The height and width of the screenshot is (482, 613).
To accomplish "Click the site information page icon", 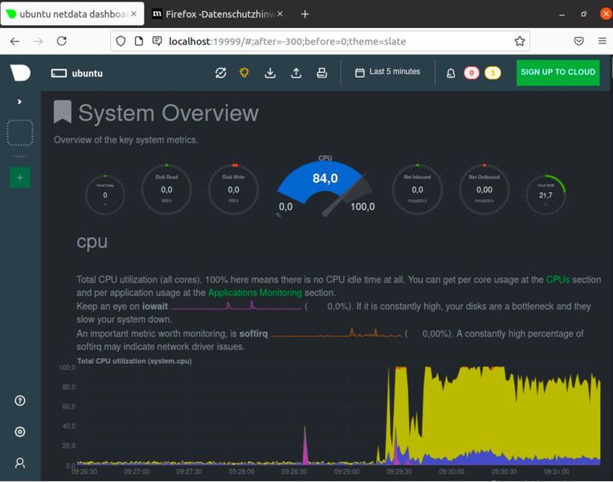I will click(x=139, y=41).
